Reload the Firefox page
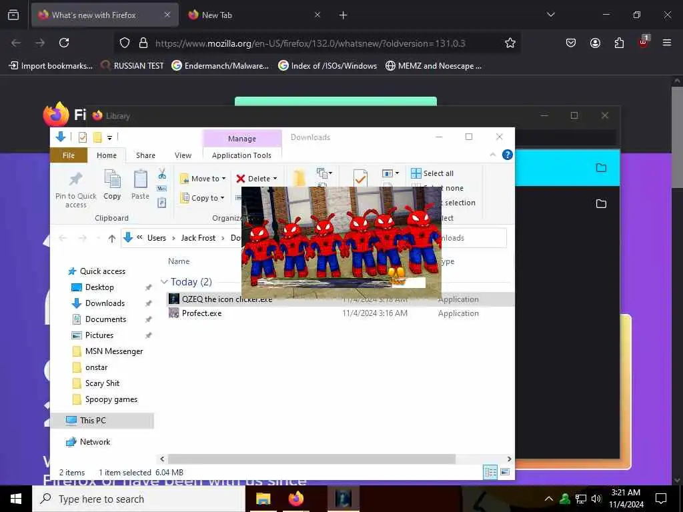The width and height of the screenshot is (683, 512). click(64, 43)
